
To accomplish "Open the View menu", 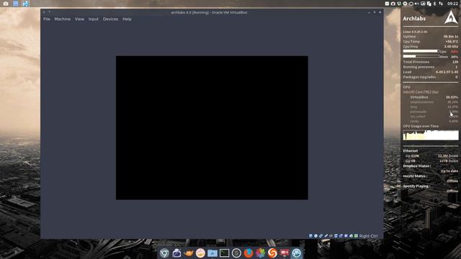I will [79, 19].
